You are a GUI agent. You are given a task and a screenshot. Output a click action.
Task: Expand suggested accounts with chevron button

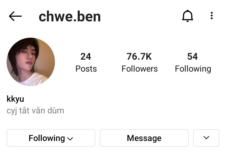(206, 138)
